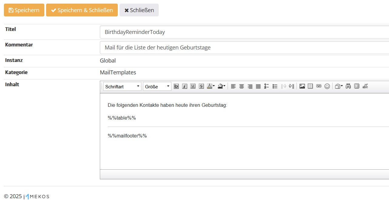Toggle center text alignment
Screen dimensions: 389x200
[x=241, y=86]
